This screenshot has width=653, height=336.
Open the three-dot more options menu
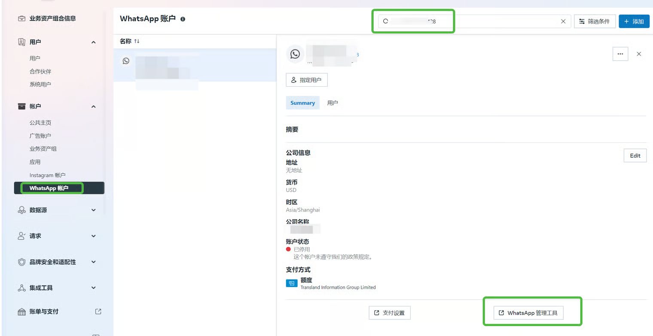pyautogui.click(x=620, y=54)
